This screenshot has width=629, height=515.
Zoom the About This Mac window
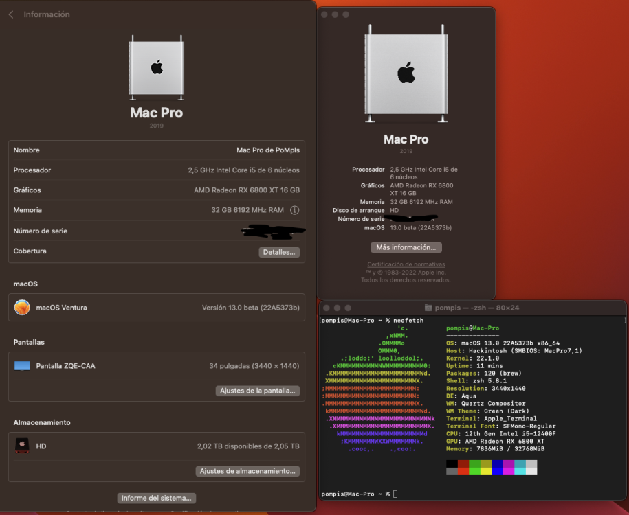click(346, 15)
